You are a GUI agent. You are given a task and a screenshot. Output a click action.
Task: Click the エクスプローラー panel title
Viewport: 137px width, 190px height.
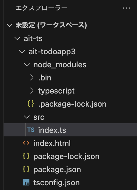coord(41,8)
